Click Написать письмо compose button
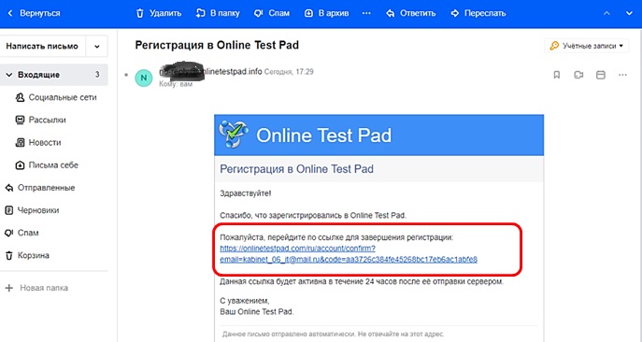642x342 pixels. [42, 46]
